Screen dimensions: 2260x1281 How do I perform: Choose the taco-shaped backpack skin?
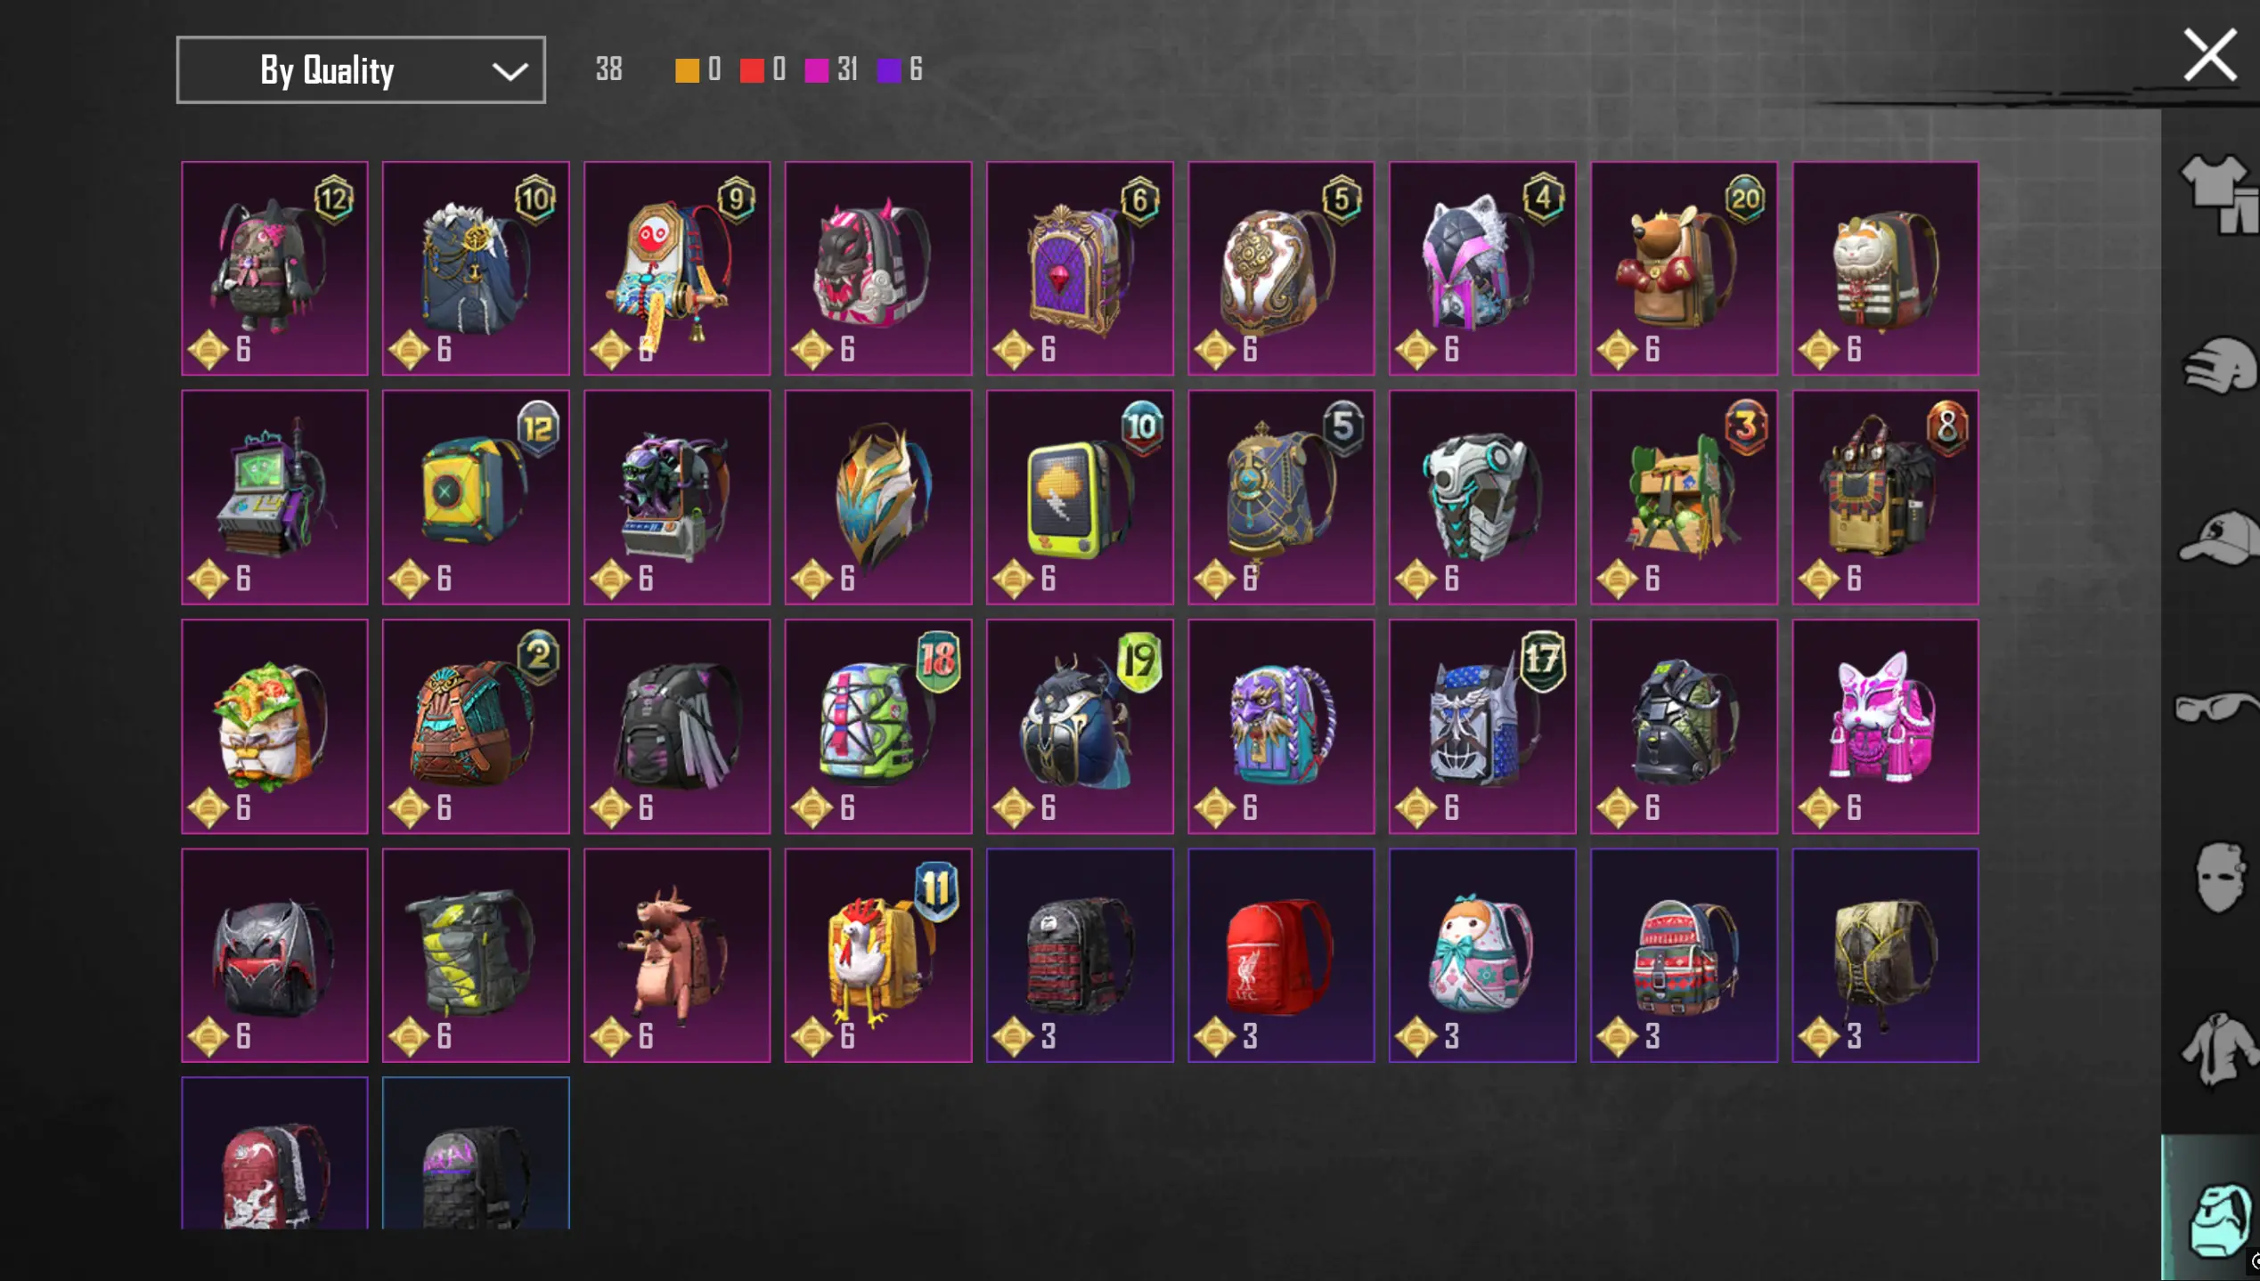coord(274,726)
